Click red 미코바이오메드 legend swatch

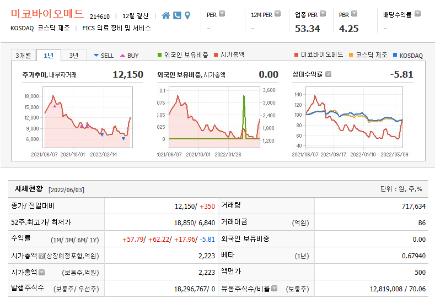tap(296, 55)
